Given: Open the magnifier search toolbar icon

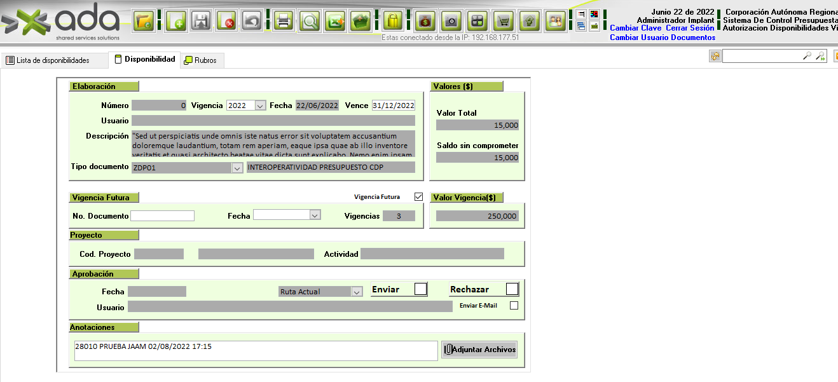Looking at the screenshot, I should pos(310,21).
